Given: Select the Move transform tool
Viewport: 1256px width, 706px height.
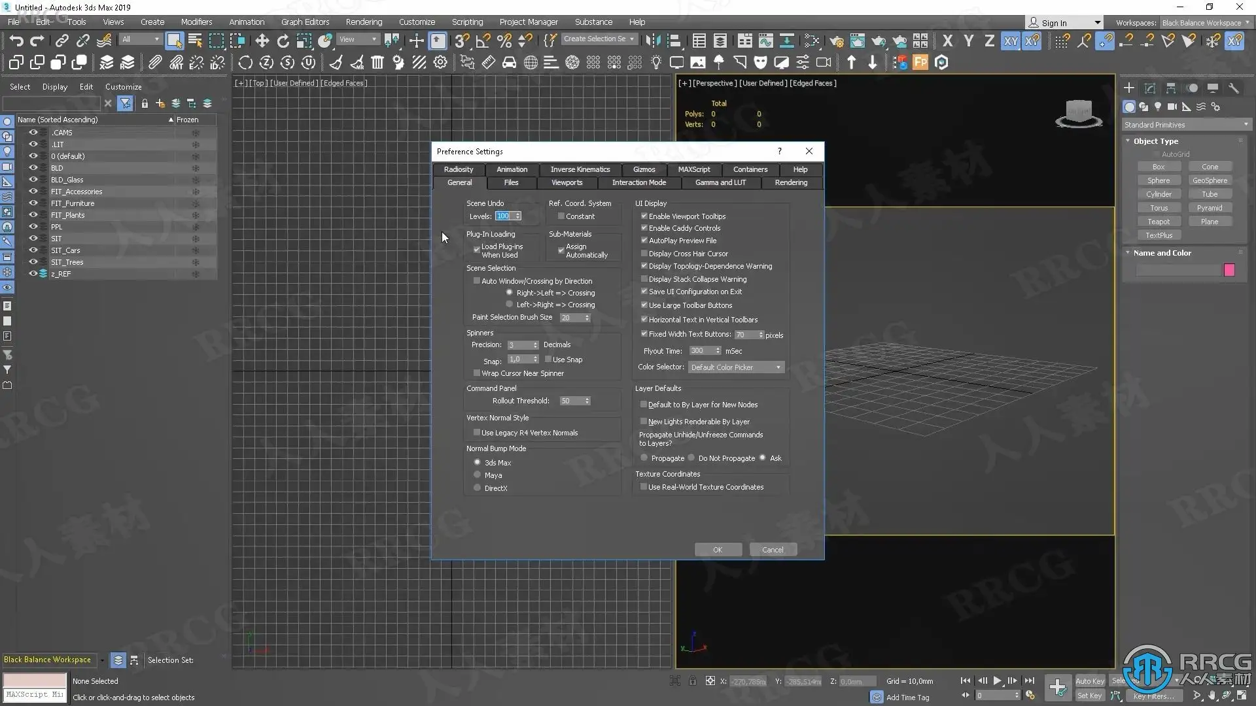Looking at the screenshot, I should [262, 41].
